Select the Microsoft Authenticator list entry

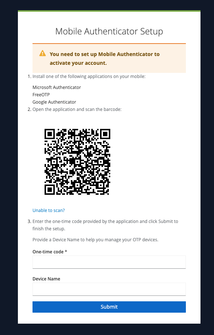[x=57, y=88]
